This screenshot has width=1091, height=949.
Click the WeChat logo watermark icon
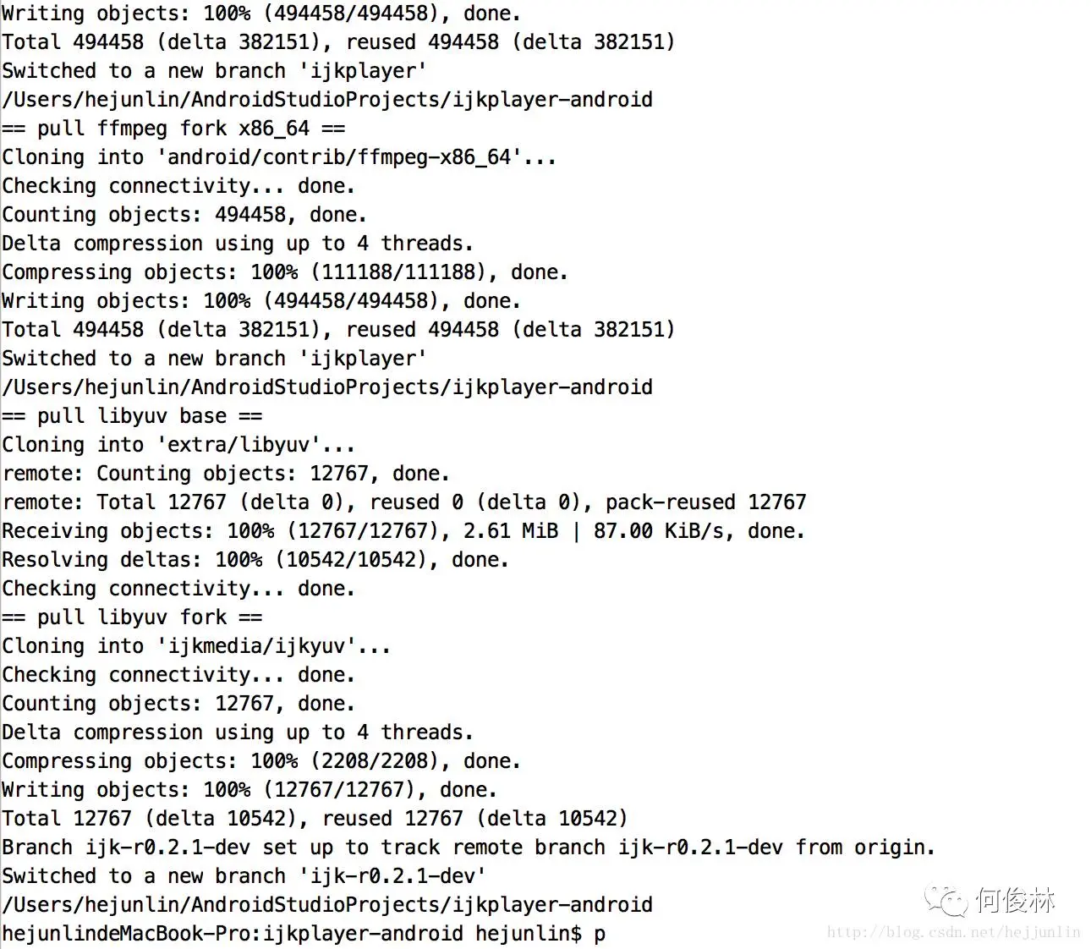coord(946,900)
